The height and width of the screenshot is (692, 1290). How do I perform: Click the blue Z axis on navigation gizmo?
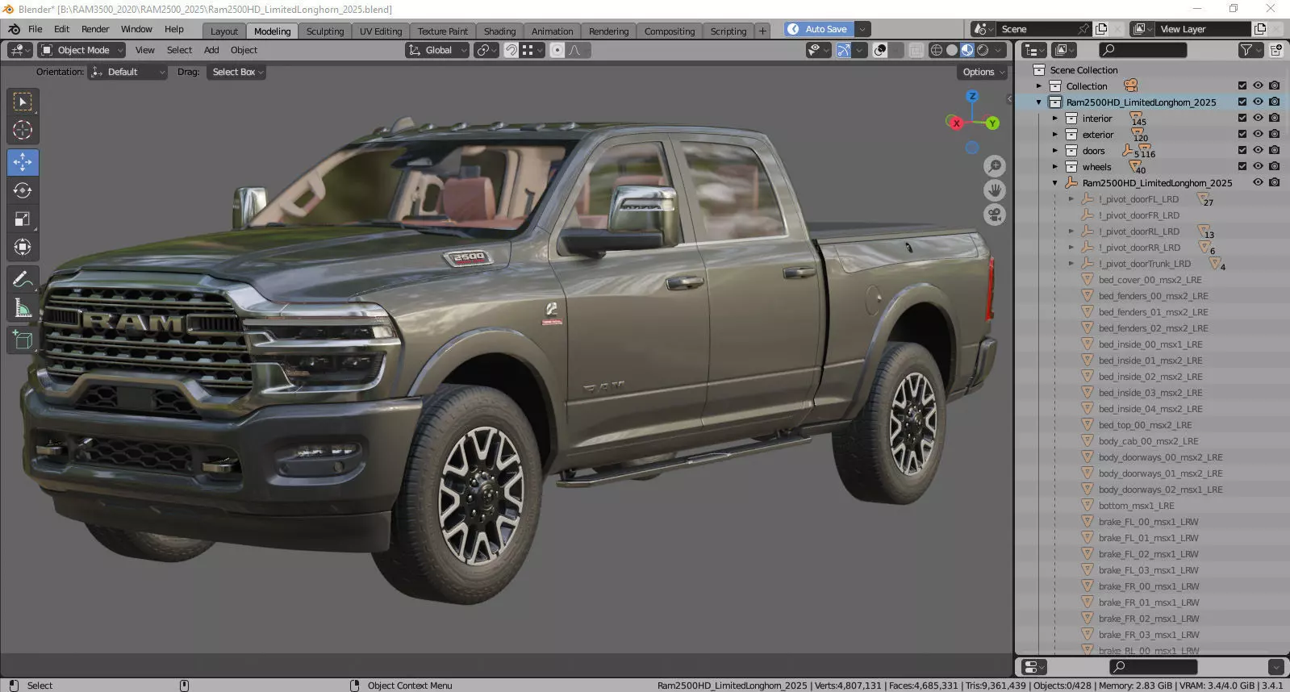[972, 96]
